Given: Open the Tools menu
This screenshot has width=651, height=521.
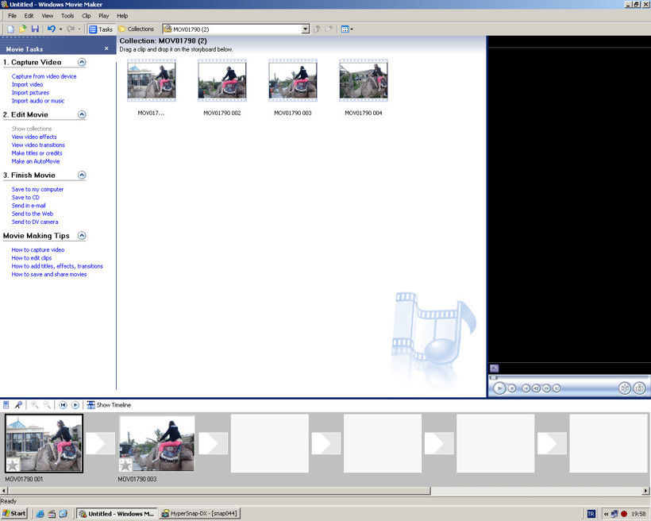Looking at the screenshot, I should pos(67,16).
